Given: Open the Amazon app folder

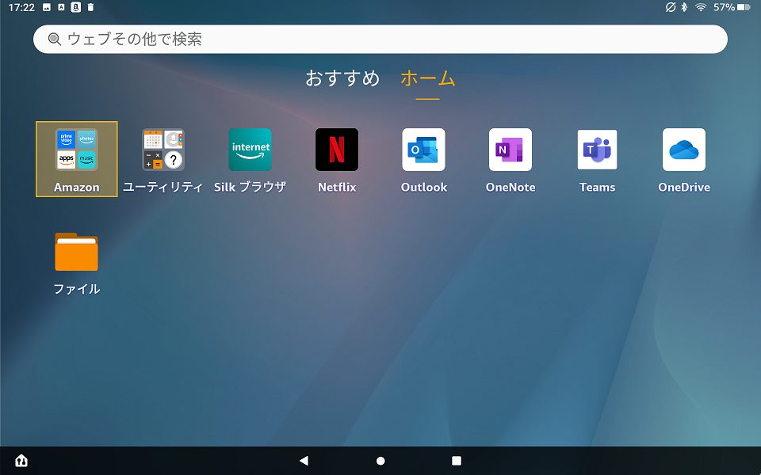Looking at the screenshot, I should click(75, 150).
